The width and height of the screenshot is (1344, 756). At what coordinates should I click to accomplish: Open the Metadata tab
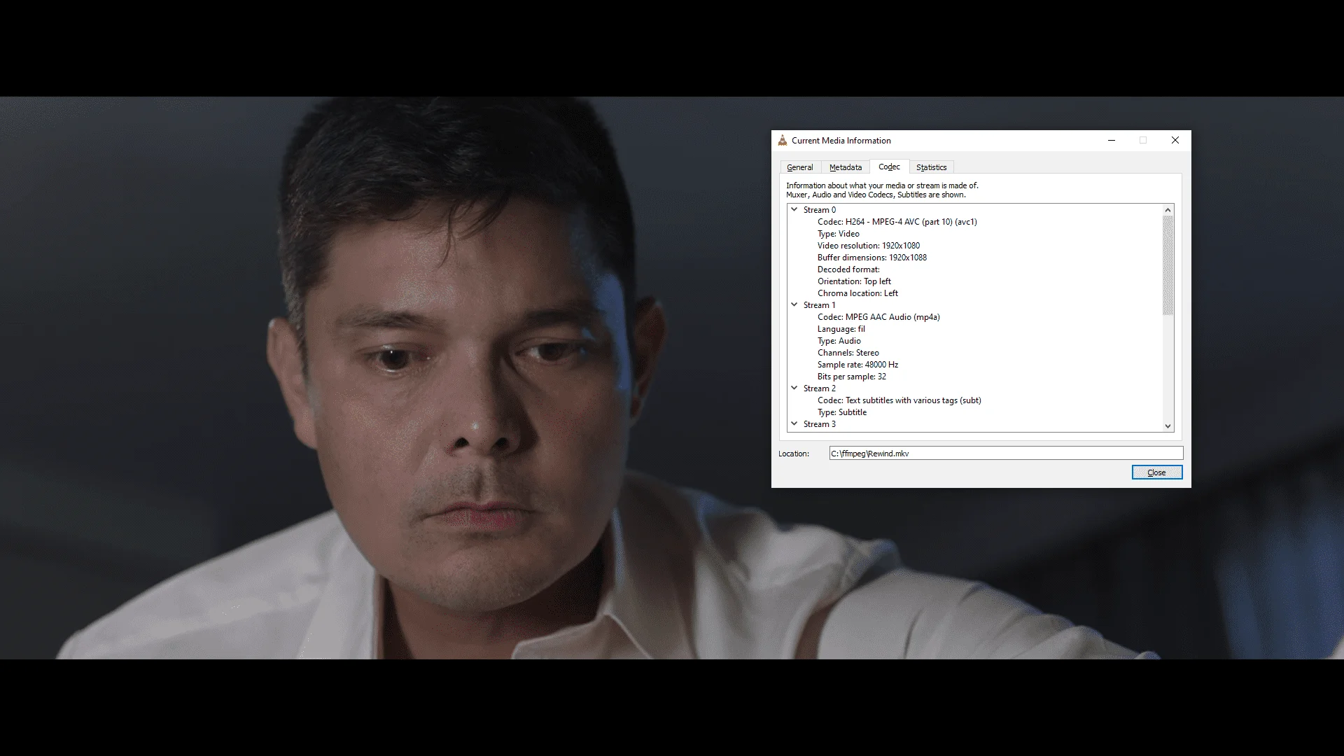tap(846, 167)
